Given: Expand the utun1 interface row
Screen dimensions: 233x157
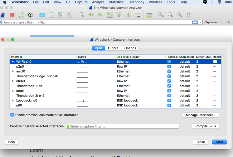Looking at the screenshot, I should [x=13, y=91].
